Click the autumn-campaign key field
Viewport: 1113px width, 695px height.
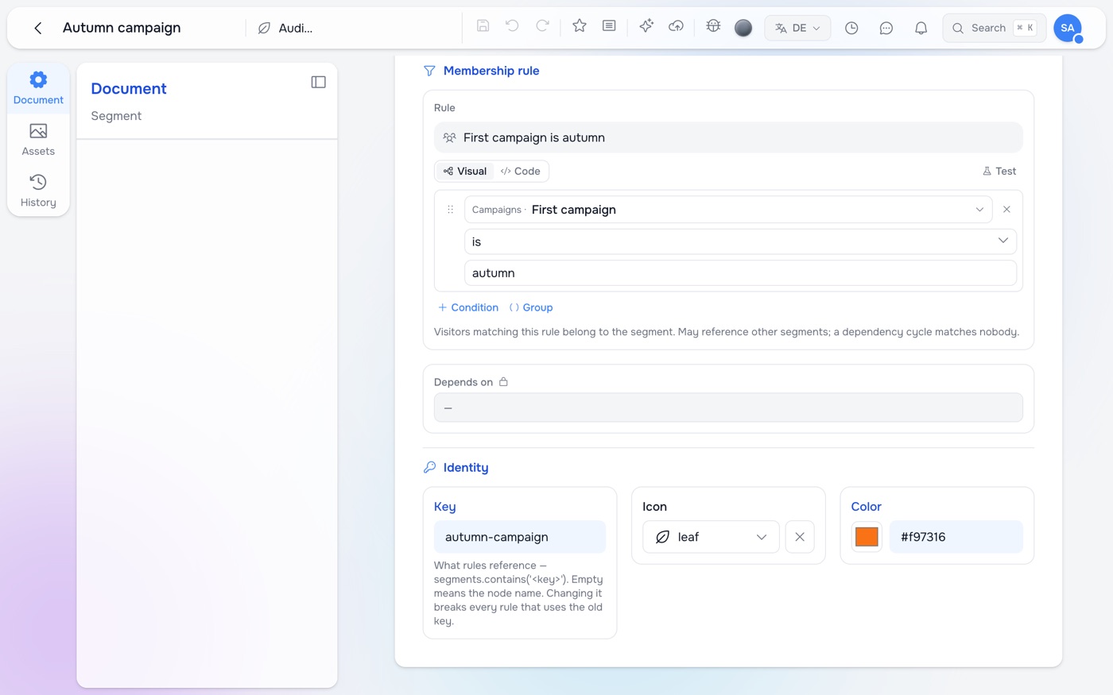pyautogui.click(x=520, y=537)
